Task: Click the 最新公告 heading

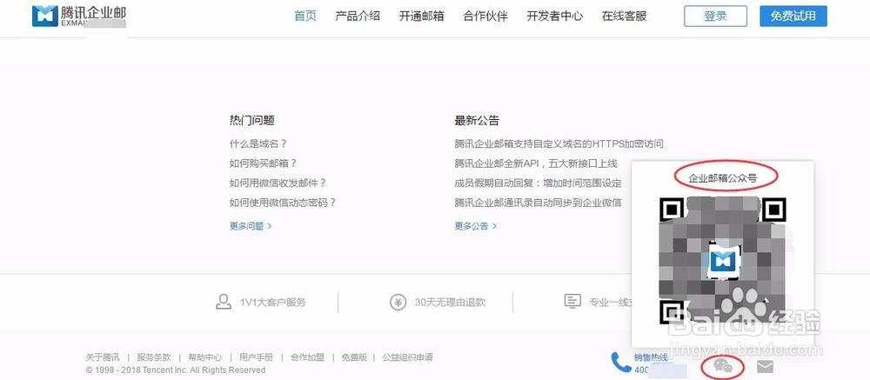Action: 477,120
